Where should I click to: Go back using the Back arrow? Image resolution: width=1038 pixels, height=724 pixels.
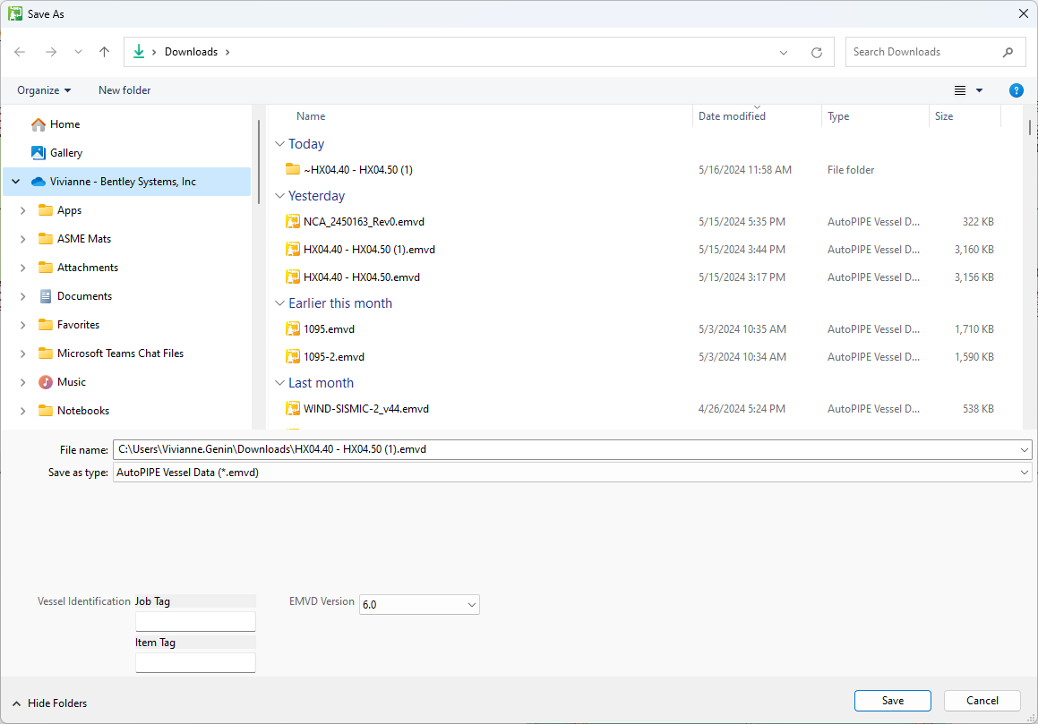coord(20,52)
